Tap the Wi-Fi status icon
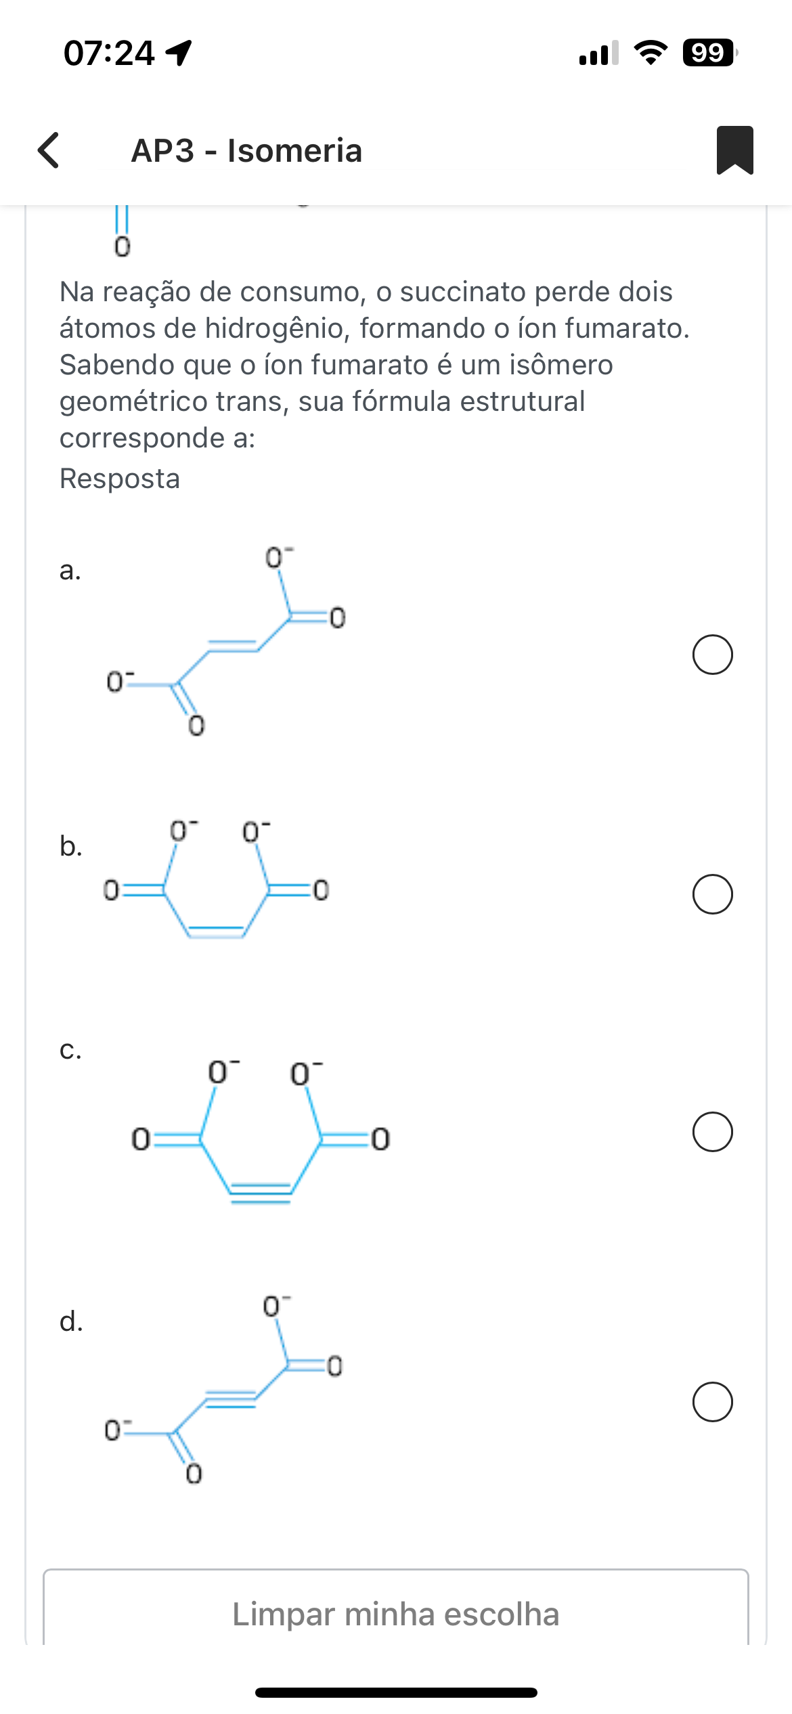 point(650,52)
